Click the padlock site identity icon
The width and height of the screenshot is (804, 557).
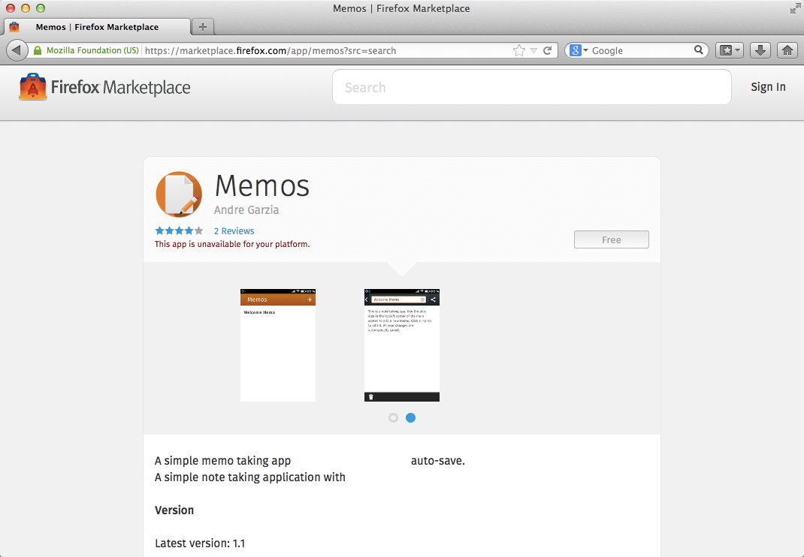click(36, 50)
